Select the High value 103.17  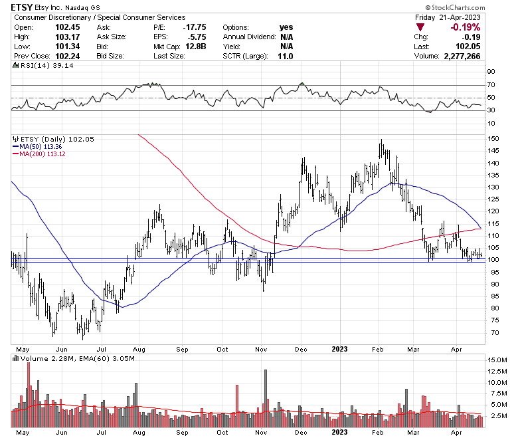coord(67,37)
